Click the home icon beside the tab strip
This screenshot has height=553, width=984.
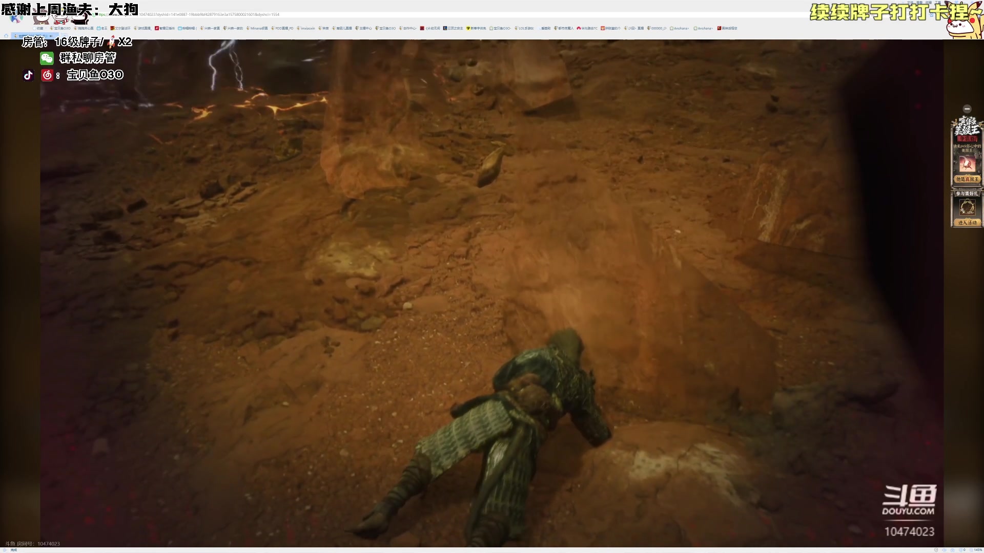(6, 36)
